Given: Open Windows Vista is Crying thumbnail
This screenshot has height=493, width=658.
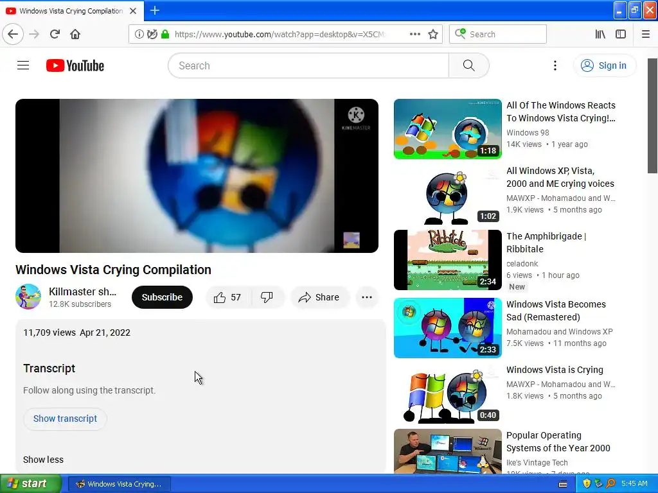Looking at the screenshot, I should [447, 394].
